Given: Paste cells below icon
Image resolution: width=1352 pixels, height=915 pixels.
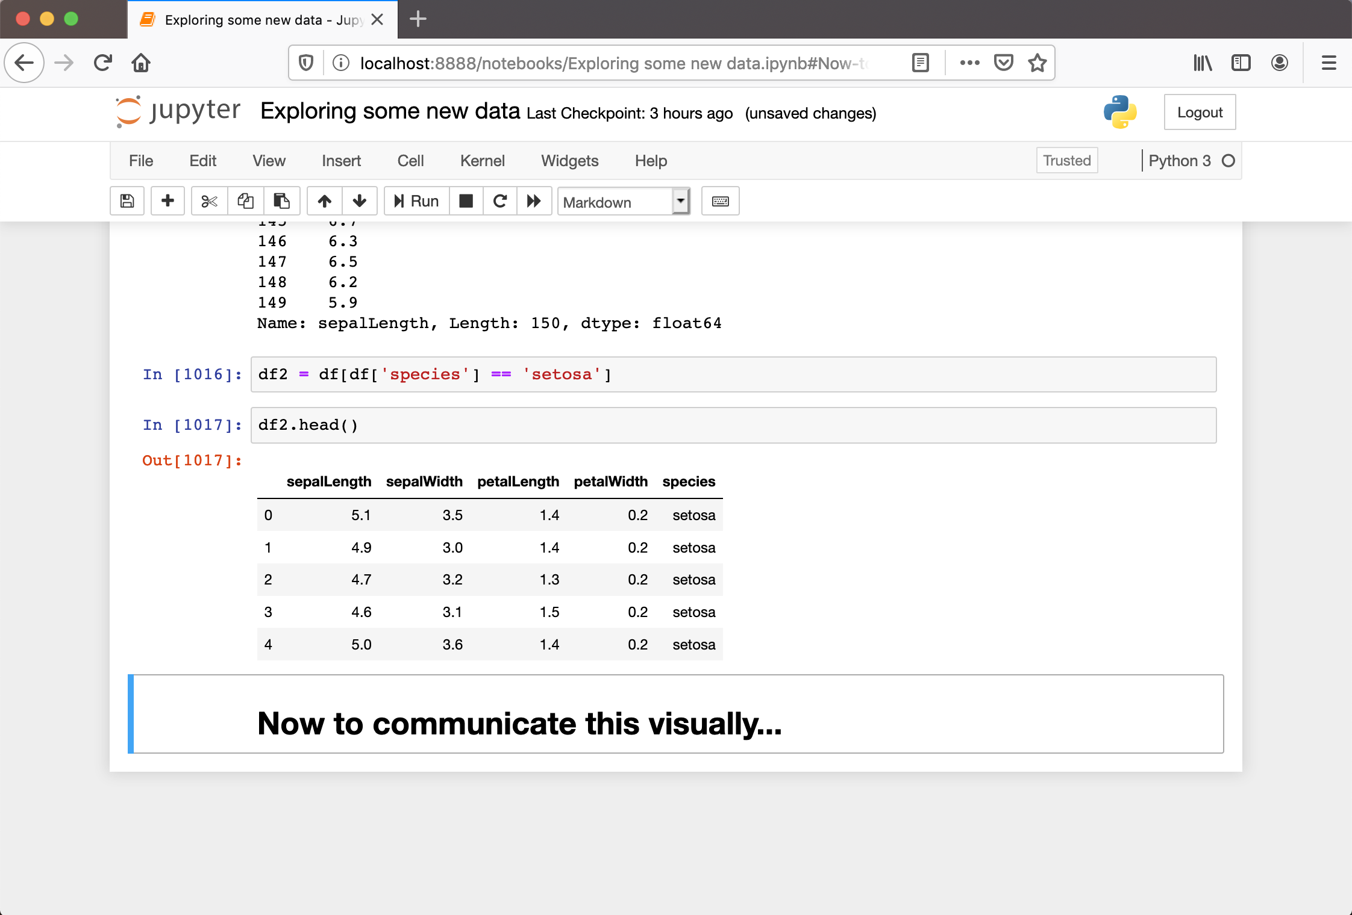Looking at the screenshot, I should [x=281, y=201].
